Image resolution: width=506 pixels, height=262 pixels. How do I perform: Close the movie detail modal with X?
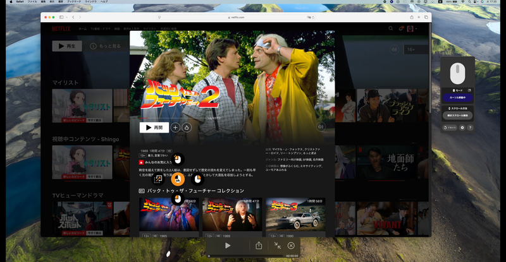[x=328, y=37]
